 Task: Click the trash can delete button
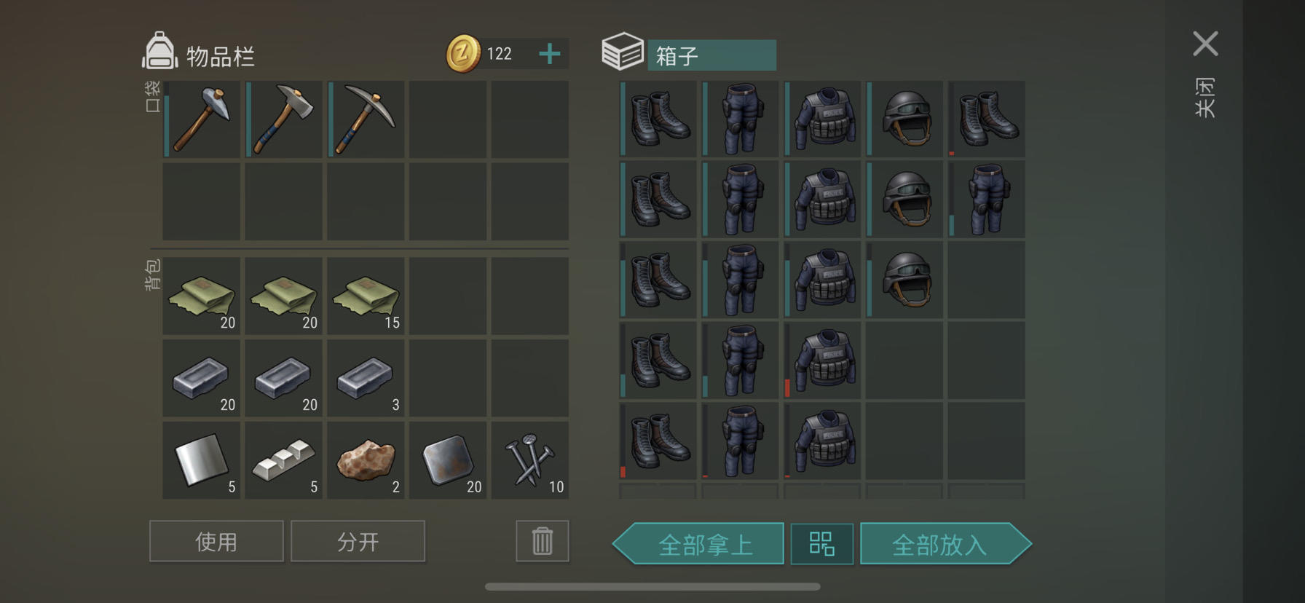tap(543, 541)
